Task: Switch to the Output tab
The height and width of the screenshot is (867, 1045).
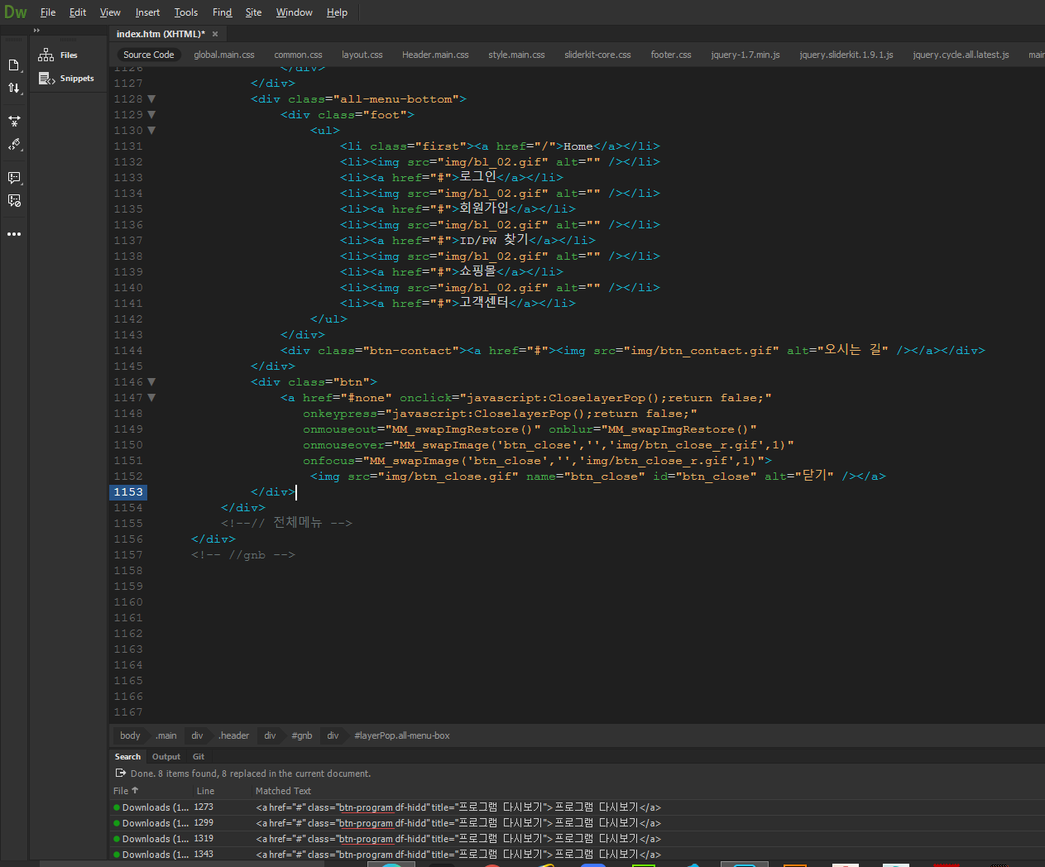Action: pyautogui.click(x=165, y=757)
